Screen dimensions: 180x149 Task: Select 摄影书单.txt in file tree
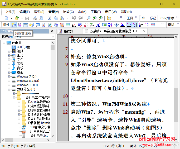coord(39,136)
